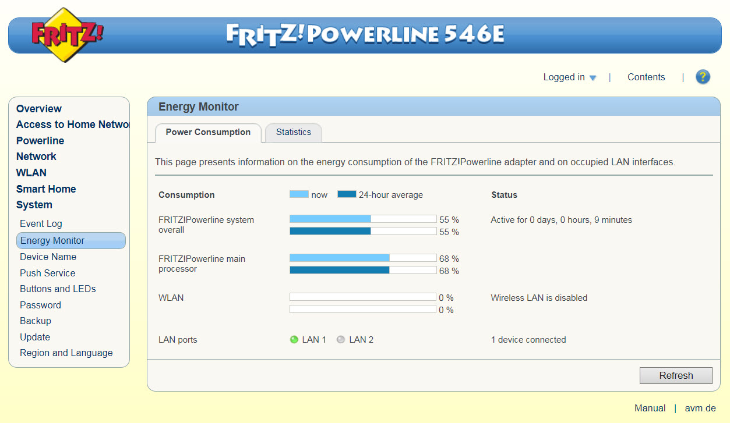
Task: Click the grey LAN 2 status indicator
Action: [x=341, y=339]
